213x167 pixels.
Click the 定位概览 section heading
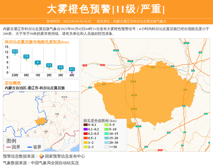click(13, 83)
